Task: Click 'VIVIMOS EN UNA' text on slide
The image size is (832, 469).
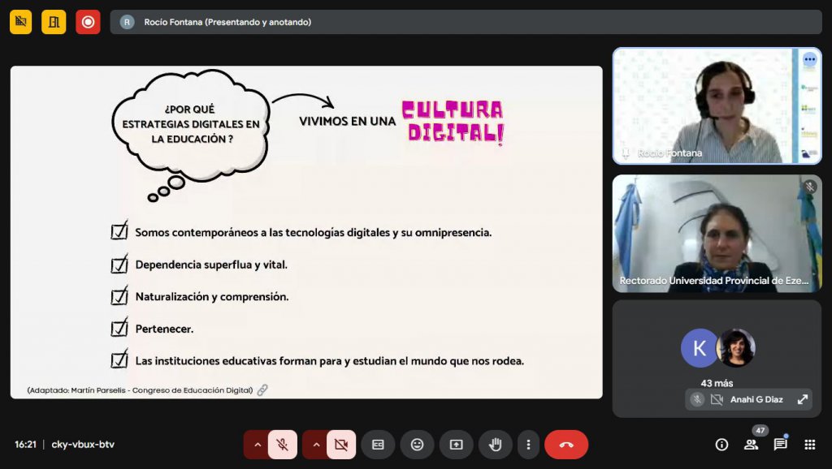Action: 348,122
